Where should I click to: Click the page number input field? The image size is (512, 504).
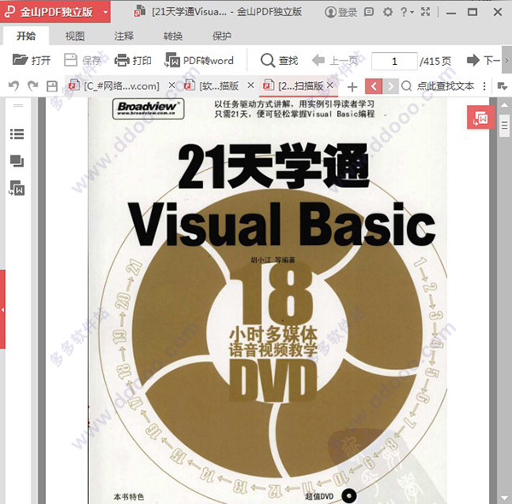coord(394,62)
